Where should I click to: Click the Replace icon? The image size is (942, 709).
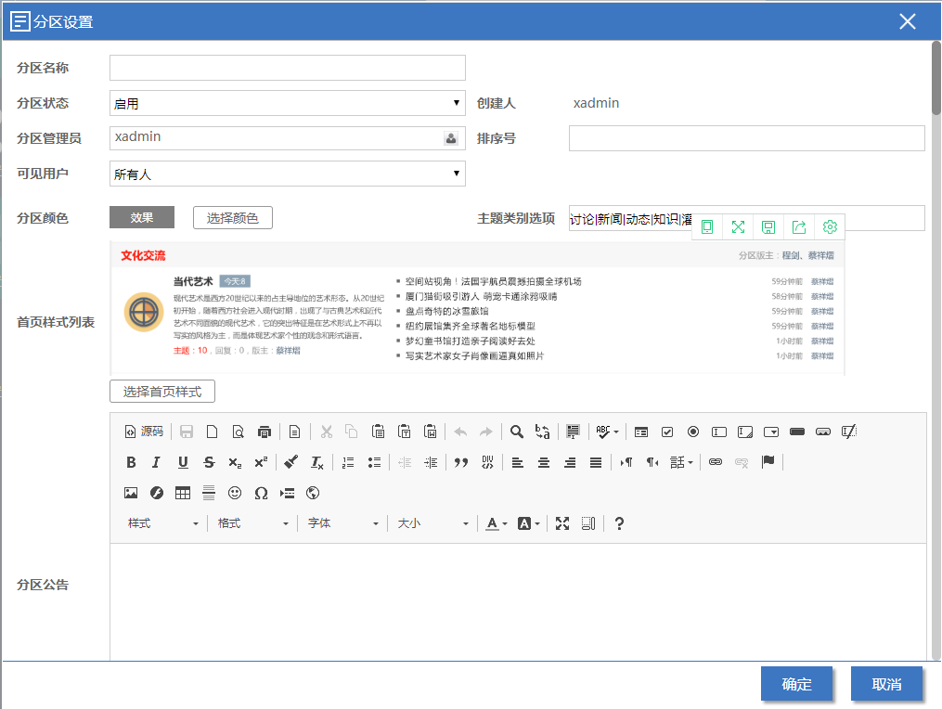click(543, 432)
